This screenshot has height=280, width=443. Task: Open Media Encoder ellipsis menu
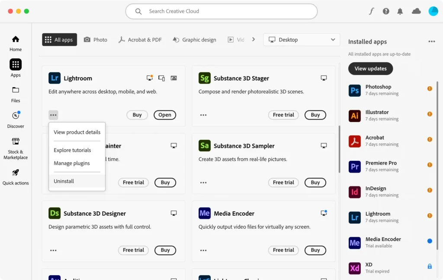pos(203,250)
